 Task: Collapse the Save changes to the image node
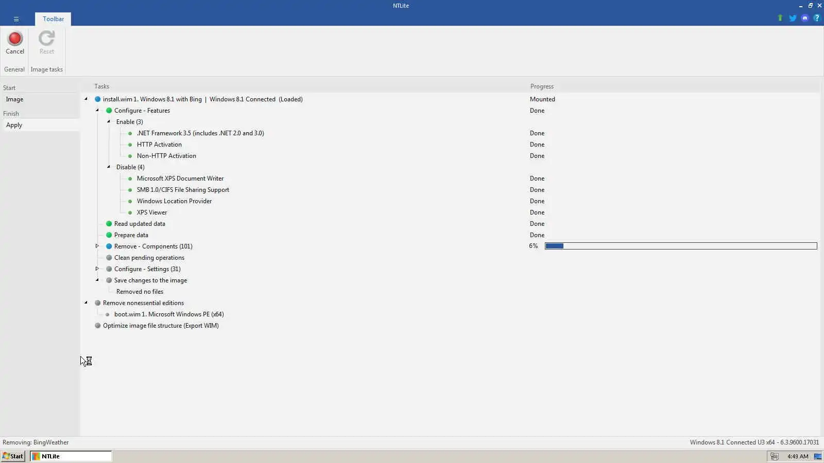[97, 280]
